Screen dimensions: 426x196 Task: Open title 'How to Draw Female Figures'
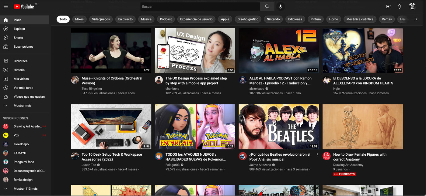360,157
